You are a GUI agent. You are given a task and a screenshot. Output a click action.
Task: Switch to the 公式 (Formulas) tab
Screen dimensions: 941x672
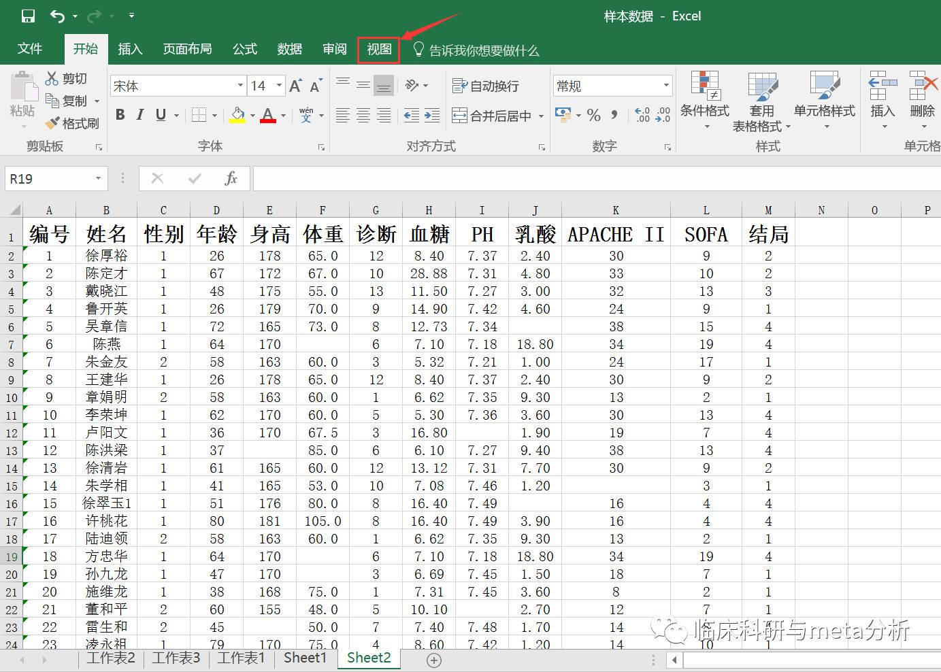coord(245,49)
